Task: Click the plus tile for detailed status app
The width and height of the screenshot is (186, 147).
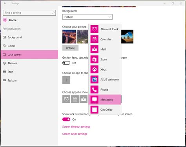Action: click(66, 80)
